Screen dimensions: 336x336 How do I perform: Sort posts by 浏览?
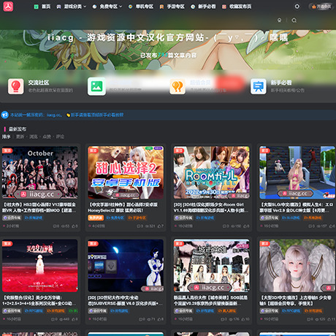click(x=34, y=137)
